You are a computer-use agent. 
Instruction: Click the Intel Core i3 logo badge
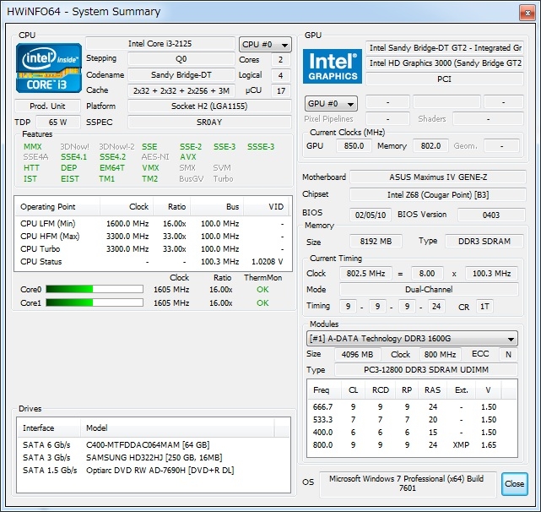pos(49,68)
